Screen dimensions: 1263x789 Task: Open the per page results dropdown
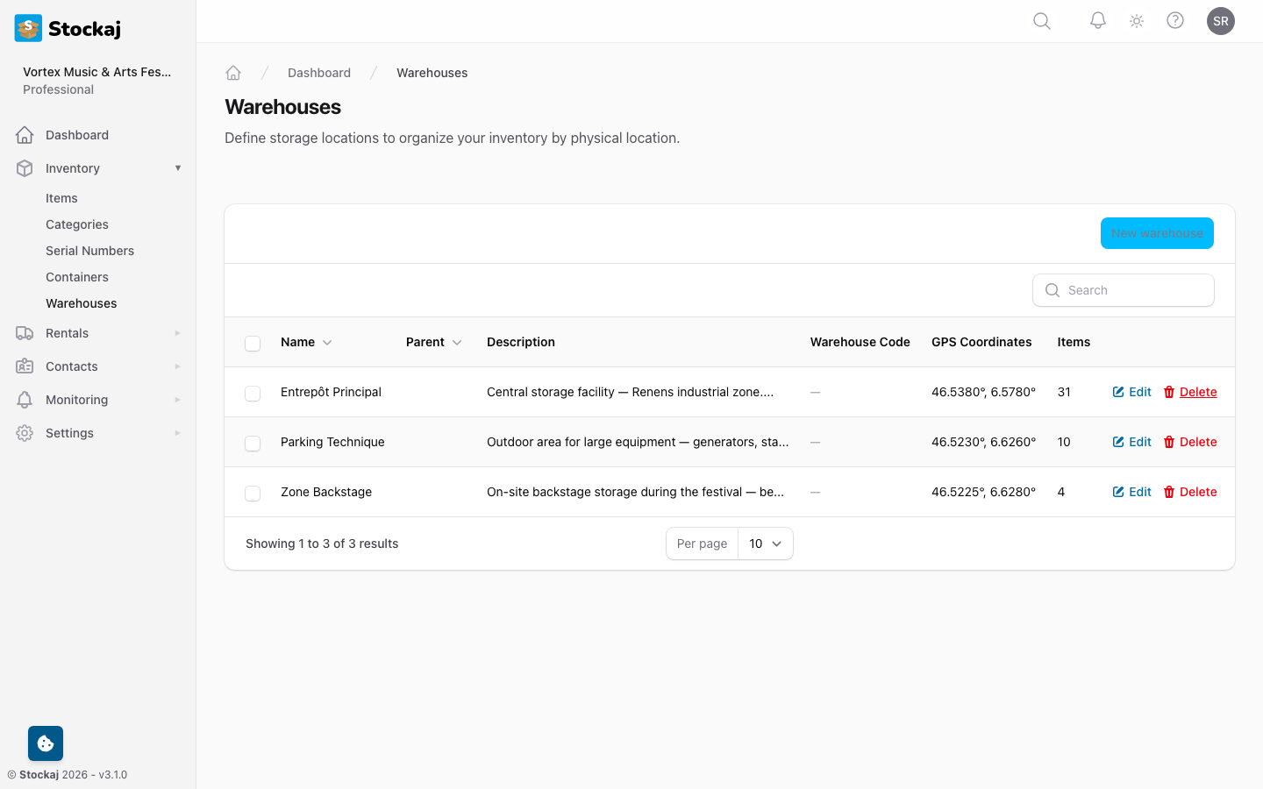[x=765, y=544]
